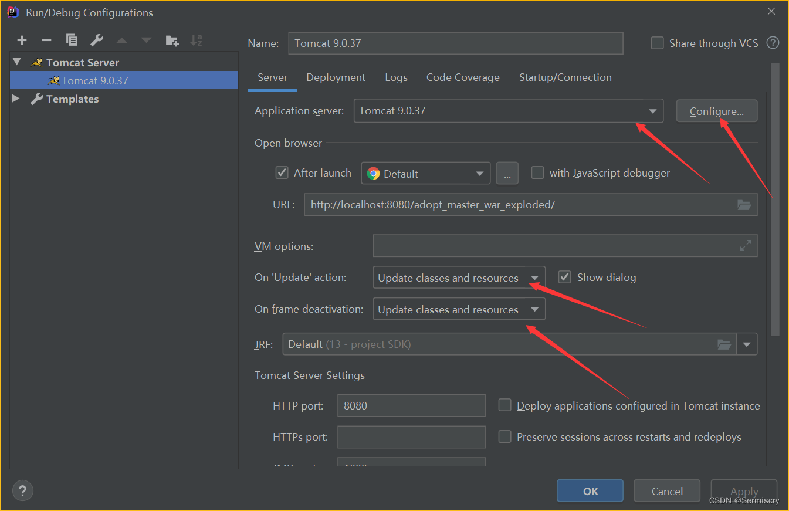The height and width of the screenshot is (511, 789).
Task: Switch to the Server tab
Action: [x=272, y=77]
